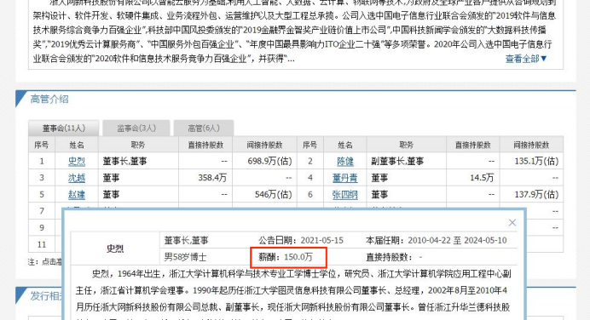590x320 pixels.
Task: Switch to the 董事会(11人) tab
Action: (x=64, y=128)
